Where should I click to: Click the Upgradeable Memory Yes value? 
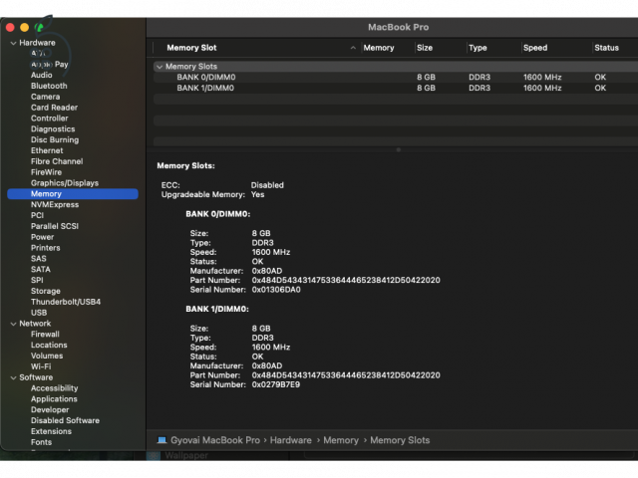(x=257, y=195)
